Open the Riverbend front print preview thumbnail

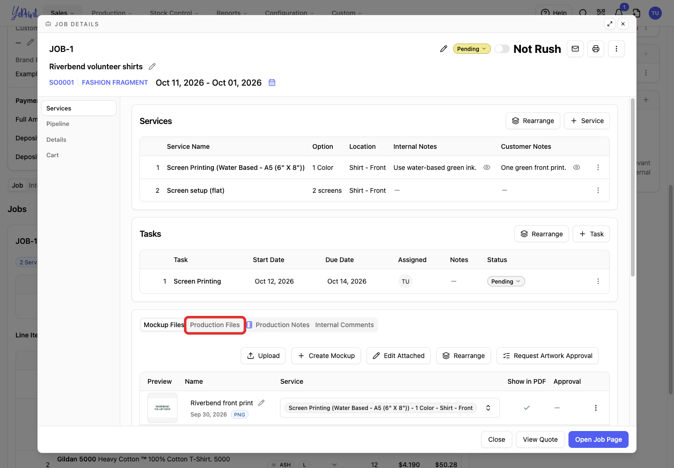click(x=162, y=408)
